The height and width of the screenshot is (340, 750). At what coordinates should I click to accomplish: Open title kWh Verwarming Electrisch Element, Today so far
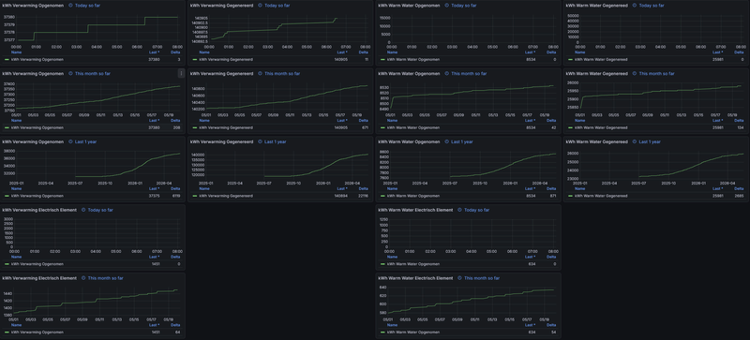[39, 210]
